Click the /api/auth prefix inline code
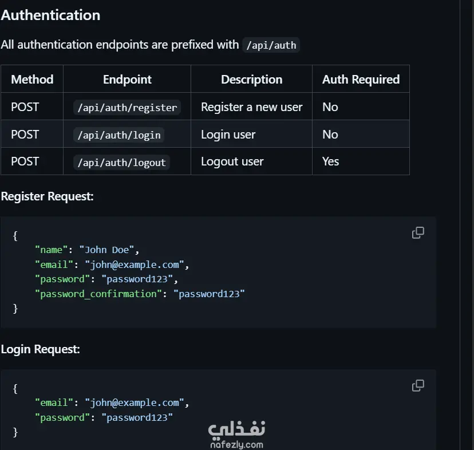The height and width of the screenshot is (450, 474). [271, 45]
